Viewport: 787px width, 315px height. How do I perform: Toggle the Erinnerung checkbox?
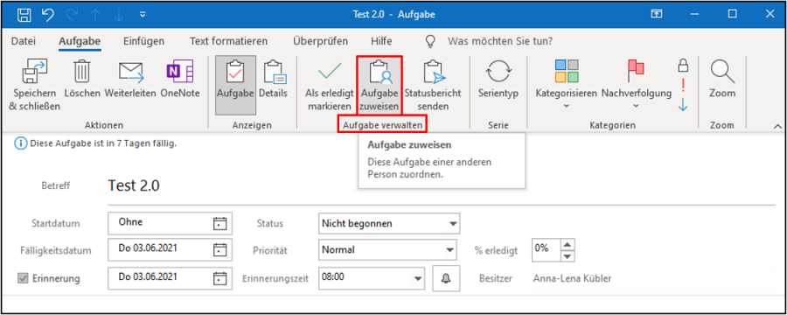coord(23,278)
